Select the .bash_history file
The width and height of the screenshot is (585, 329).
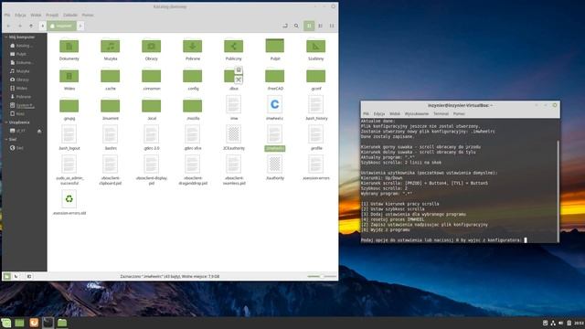(315, 104)
